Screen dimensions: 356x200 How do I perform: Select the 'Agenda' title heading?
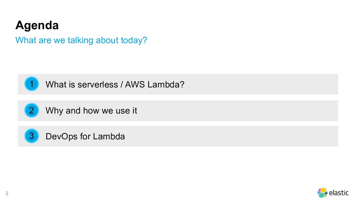[37, 25]
